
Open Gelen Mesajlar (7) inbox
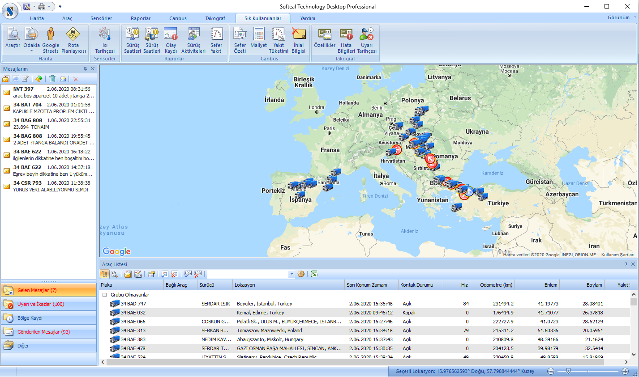48,290
